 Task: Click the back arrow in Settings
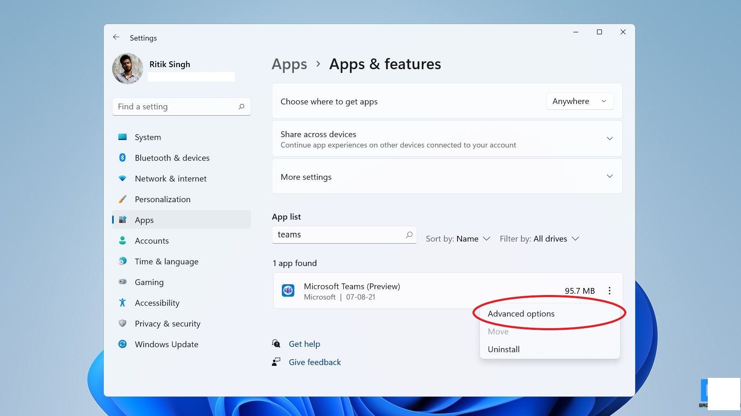[x=116, y=37]
